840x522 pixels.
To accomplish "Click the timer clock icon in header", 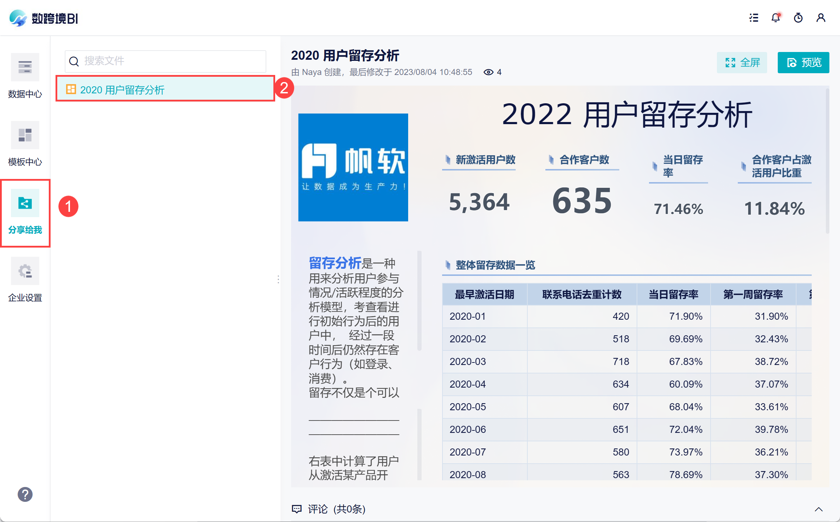I will point(798,18).
